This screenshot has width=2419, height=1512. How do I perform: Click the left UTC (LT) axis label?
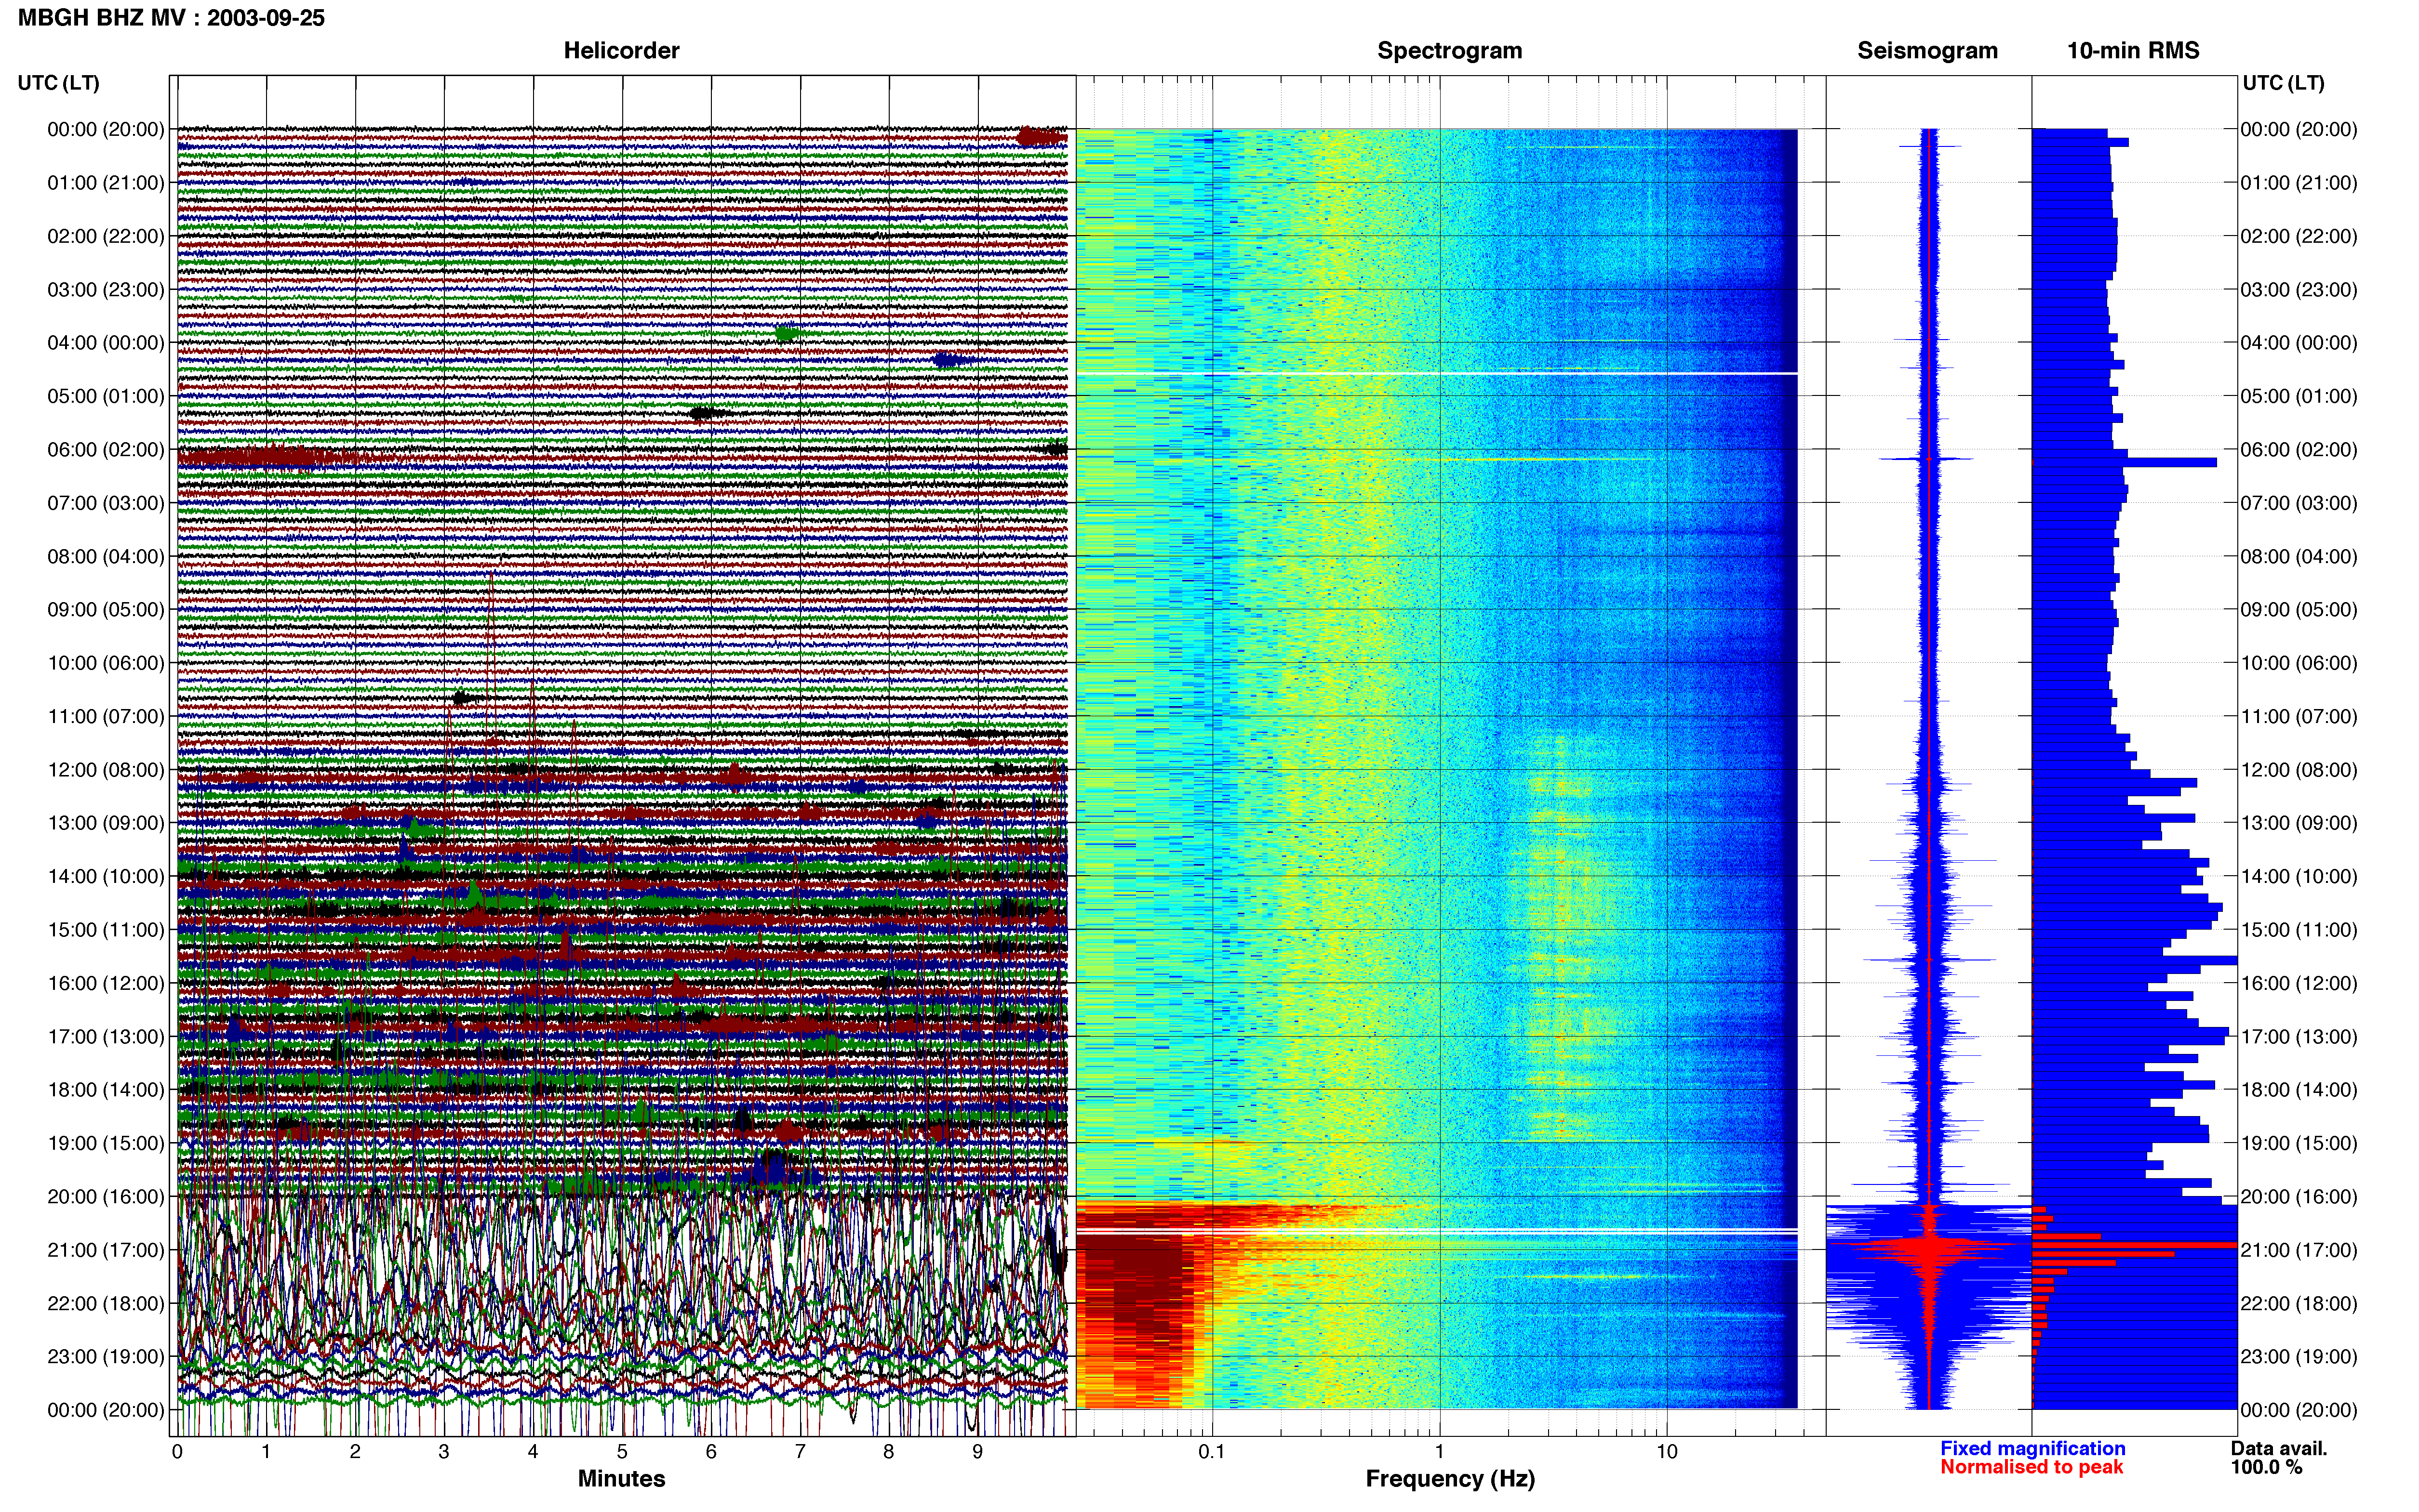[59, 83]
